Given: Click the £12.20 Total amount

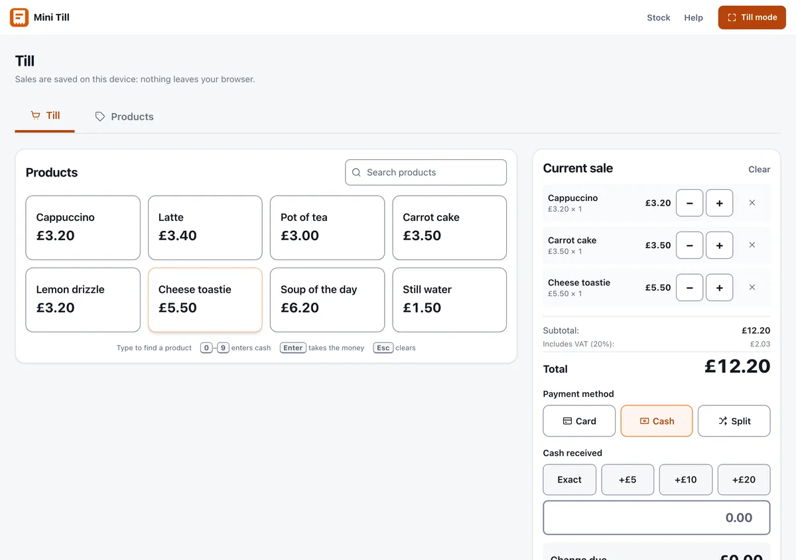Looking at the screenshot, I should 737,366.
